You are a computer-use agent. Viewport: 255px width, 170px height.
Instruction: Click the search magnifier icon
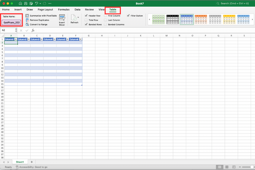(218, 4)
